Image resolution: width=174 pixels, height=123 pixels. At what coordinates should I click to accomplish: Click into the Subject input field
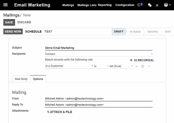pyautogui.click(x=99, y=48)
